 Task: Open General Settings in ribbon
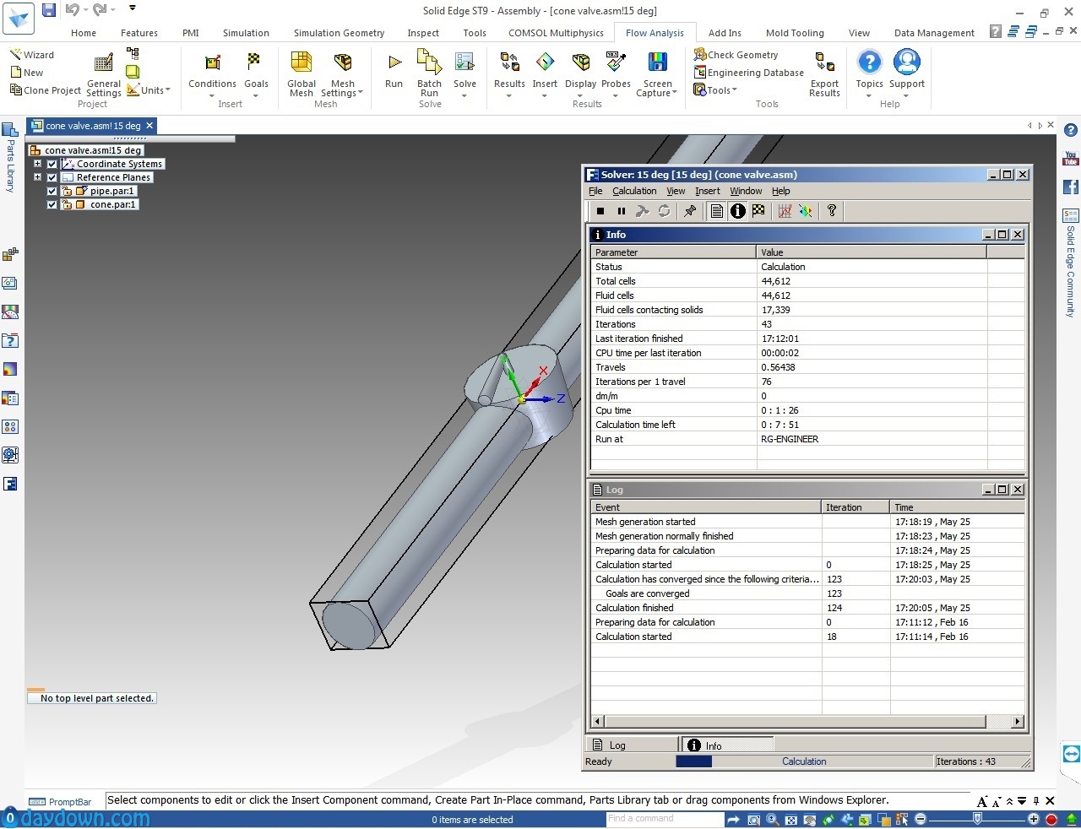103,74
